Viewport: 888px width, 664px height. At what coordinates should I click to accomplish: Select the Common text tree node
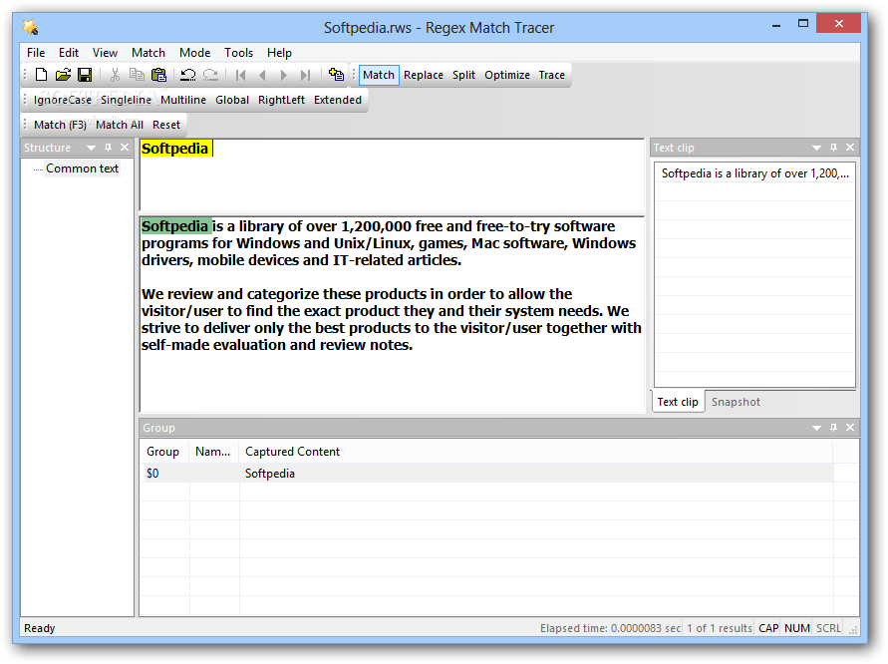click(x=82, y=168)
